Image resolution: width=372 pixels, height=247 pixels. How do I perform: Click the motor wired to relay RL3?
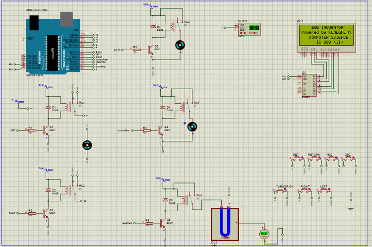(180, 45)
